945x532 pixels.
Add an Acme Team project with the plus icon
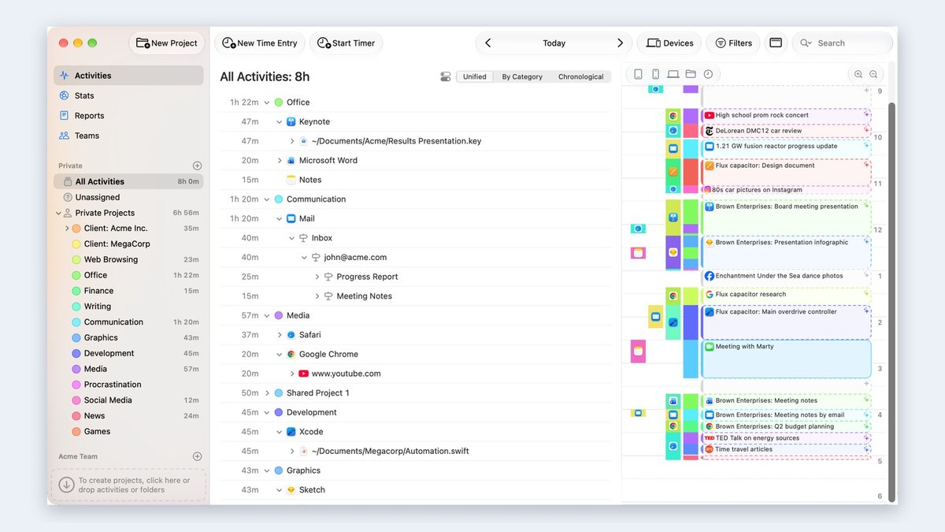[197, 456]
